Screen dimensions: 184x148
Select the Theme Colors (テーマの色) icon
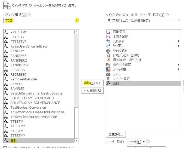pyautogui.click(x=109, y=69)
